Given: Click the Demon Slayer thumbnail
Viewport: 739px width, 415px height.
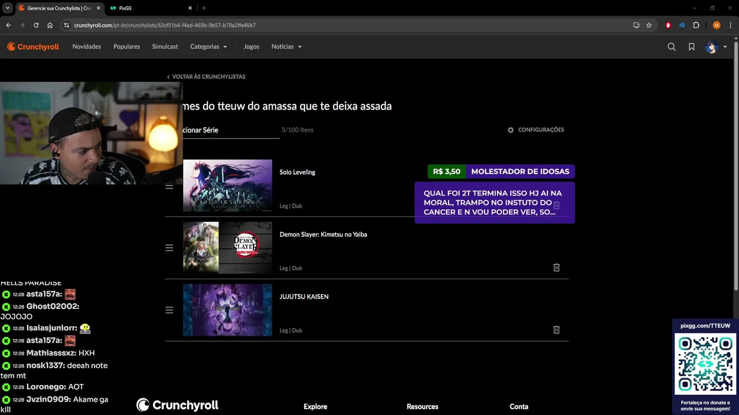Looking at the screenshot, I should 227,248.
